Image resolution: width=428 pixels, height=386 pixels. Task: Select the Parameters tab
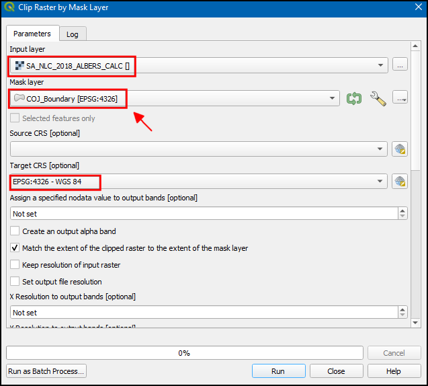32,34
